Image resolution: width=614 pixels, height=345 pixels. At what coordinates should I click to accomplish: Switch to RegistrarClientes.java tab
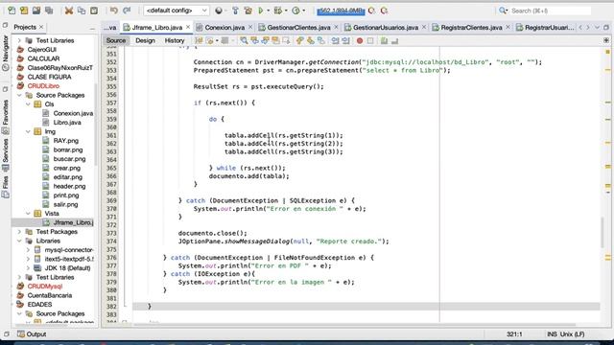471,28
